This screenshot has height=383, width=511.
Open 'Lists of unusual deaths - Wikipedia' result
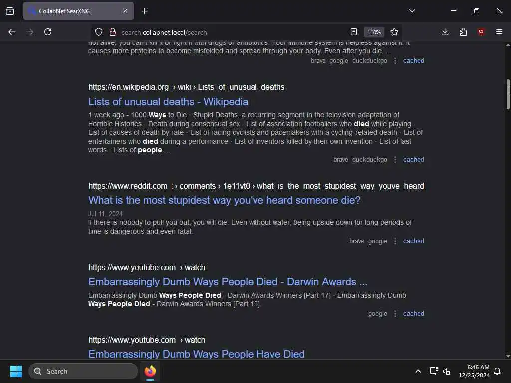coord(168,102)
